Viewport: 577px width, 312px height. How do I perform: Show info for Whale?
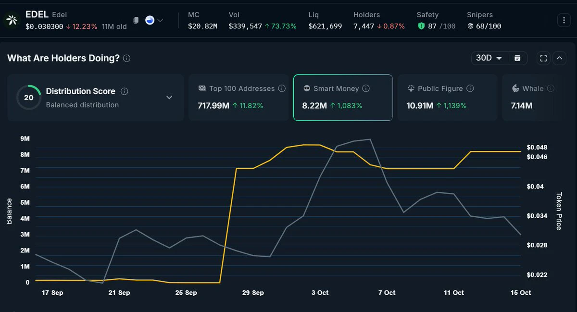(551, 88)
